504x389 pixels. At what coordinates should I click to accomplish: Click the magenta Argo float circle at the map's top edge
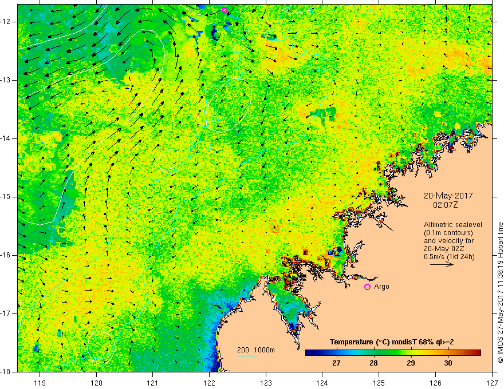click(225, 10)
